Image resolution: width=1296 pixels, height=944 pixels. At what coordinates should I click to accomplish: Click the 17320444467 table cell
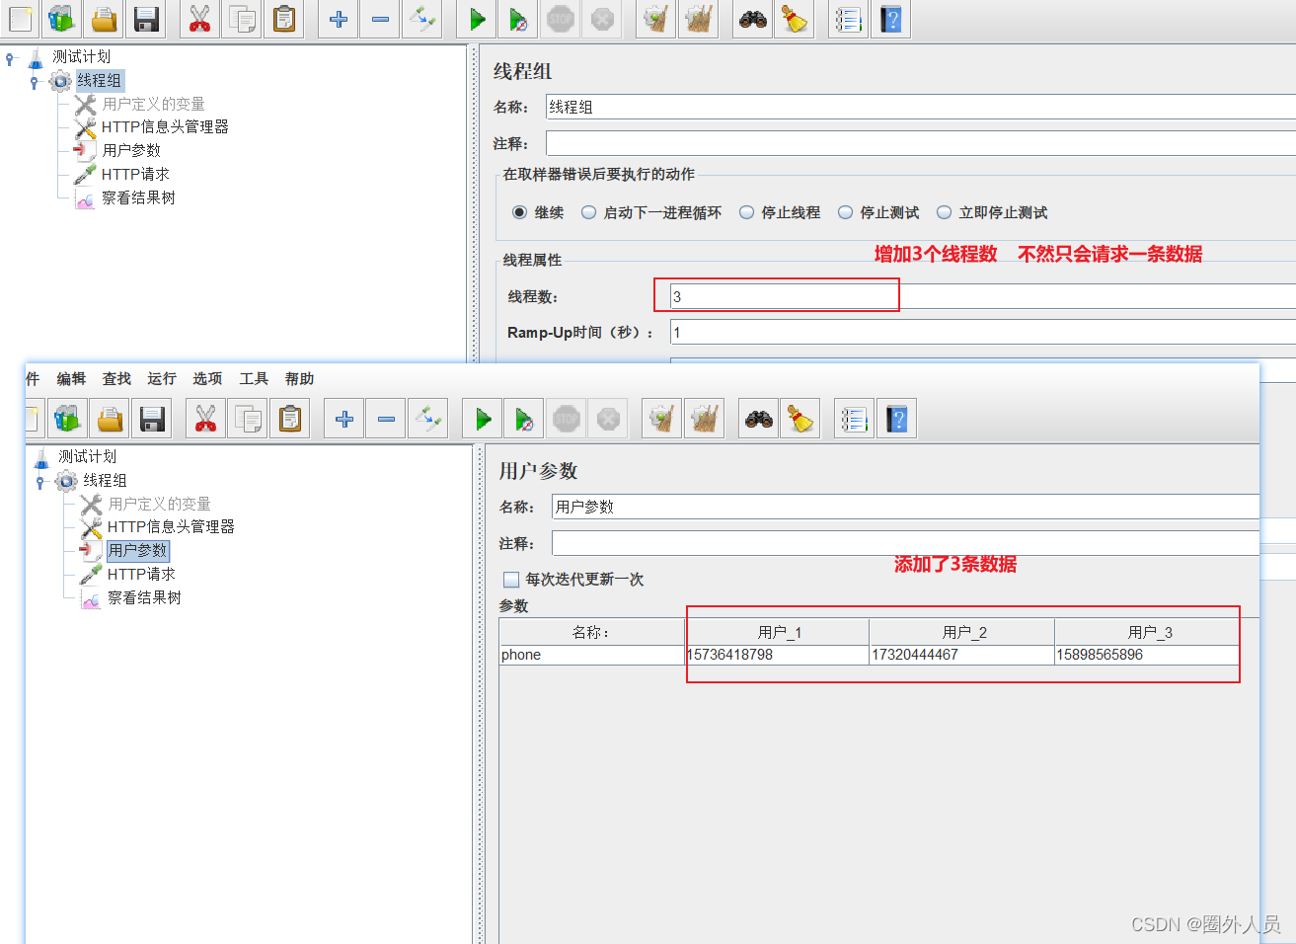[962, 655]
